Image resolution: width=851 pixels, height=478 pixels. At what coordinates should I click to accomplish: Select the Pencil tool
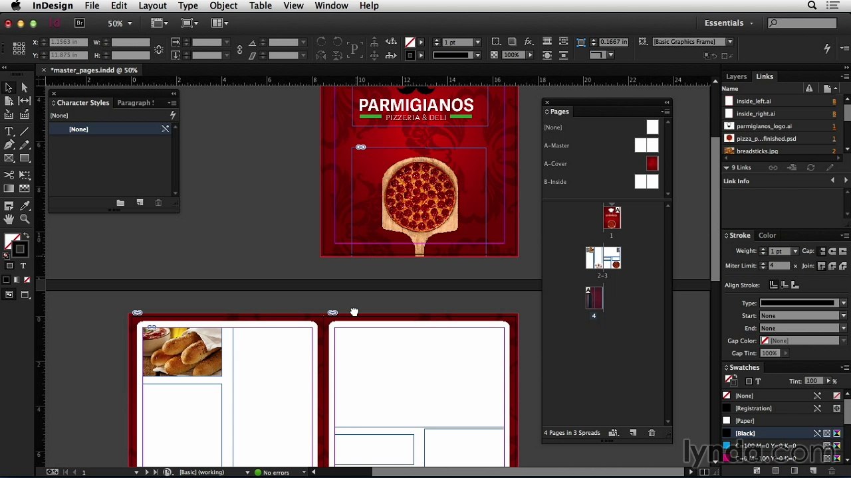(25, 145)
